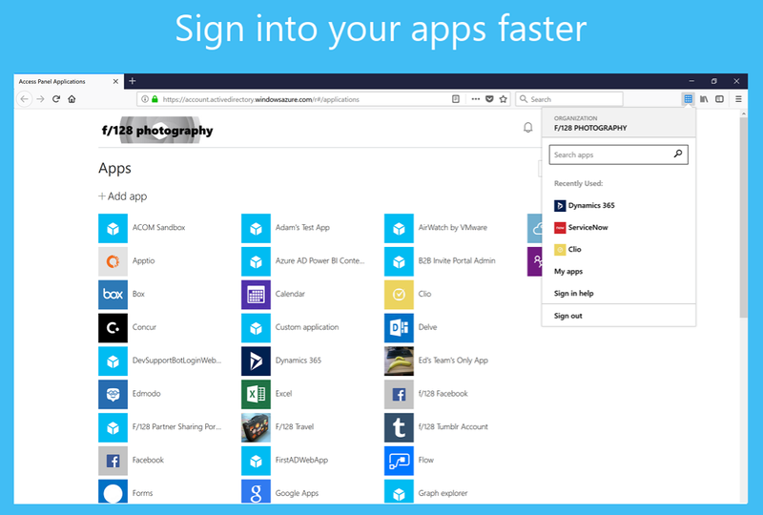
Task: Close the Access Panel Applications tab
Action: (x=115, y=81)
